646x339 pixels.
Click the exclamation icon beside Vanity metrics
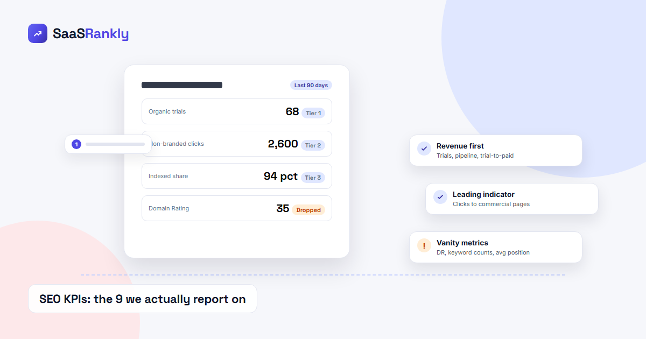click(x=424, y=246)
